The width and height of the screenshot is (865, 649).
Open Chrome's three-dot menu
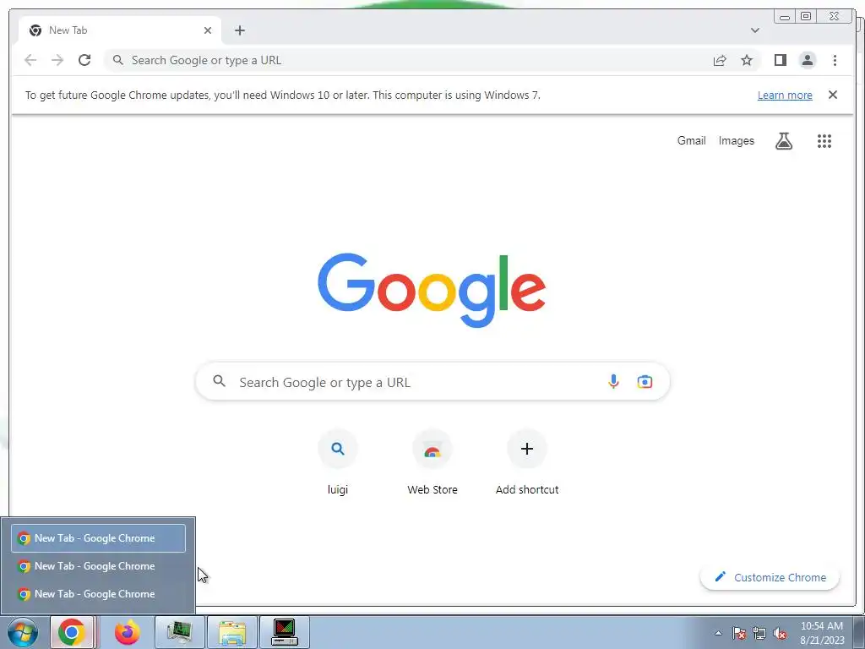coord(835,60)
